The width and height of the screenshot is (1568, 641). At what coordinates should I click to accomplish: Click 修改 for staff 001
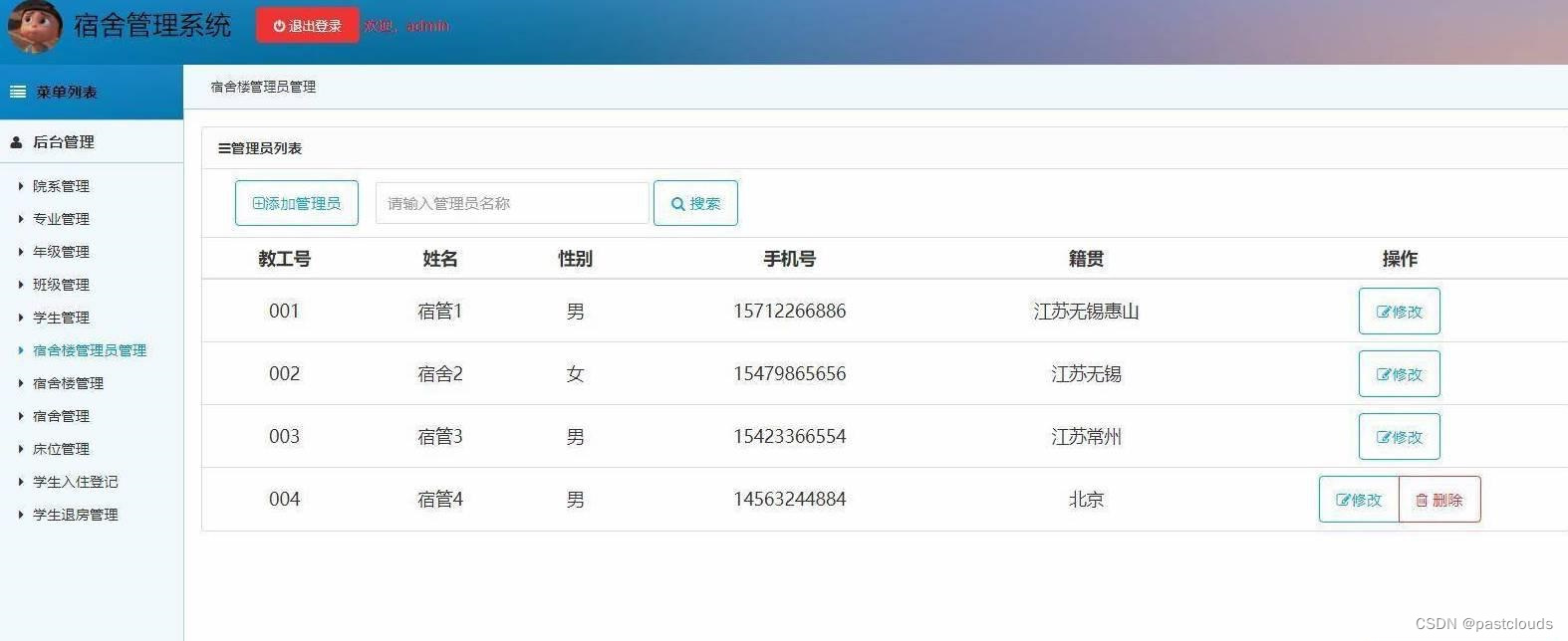tap(1399, 312)
